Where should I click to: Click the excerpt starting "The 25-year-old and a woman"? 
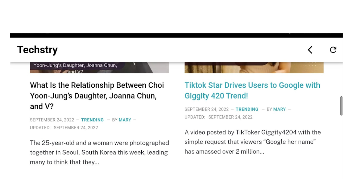click(x=99, y=152)
